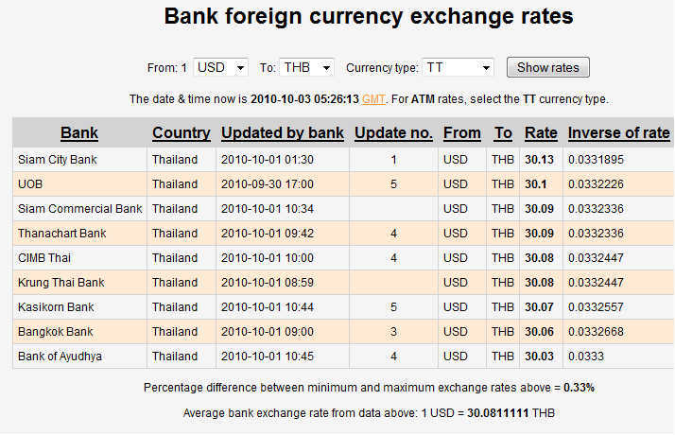Sort by the Rate column header
The width and height of the screenshot is (675, 435).
[541, 132]
